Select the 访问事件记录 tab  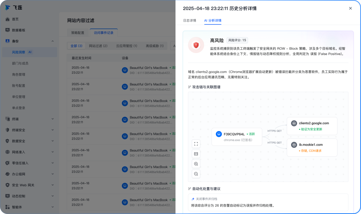[104, 33]
